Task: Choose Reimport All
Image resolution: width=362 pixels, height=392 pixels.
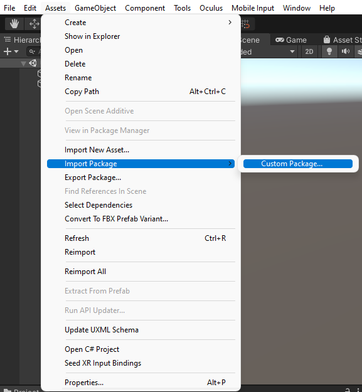Action: click(x=141, y=272)
